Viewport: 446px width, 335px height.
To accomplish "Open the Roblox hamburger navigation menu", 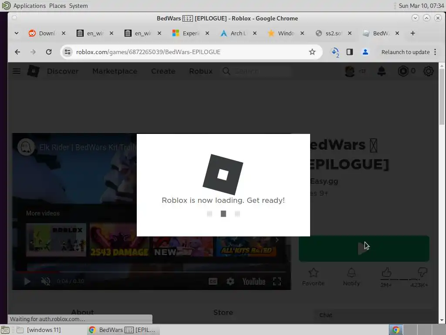I will point(17,71).
